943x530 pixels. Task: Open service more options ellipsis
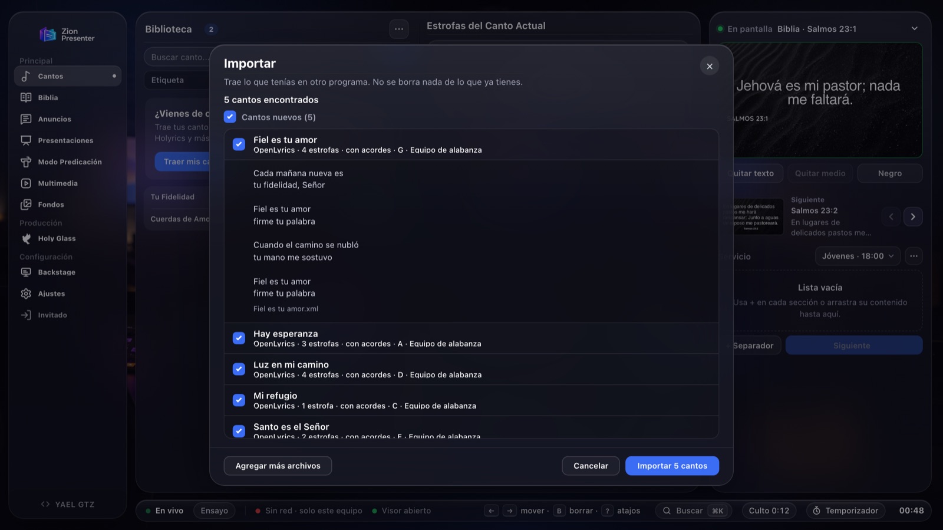(x=914, y=256)
